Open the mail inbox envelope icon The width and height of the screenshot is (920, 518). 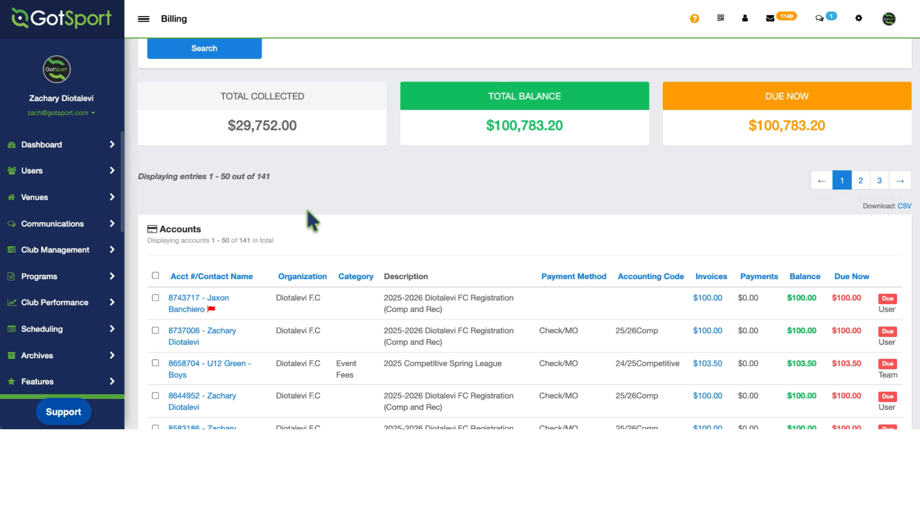pyautogui.click(x=770, y=18)
